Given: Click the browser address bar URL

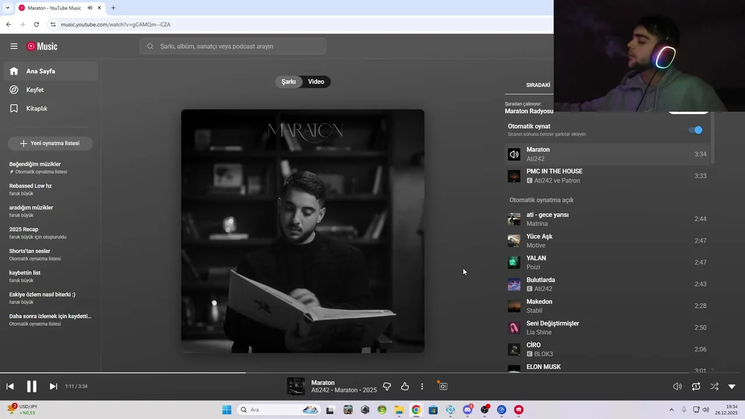Looking at the screenshot, I should [115, 24].
